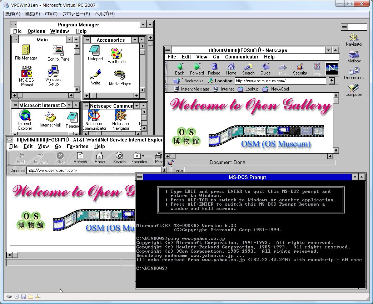Open Navigator in Netscape component bar

(354, 40)
